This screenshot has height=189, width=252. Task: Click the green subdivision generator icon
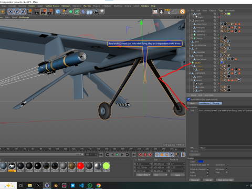pos(70,12)
